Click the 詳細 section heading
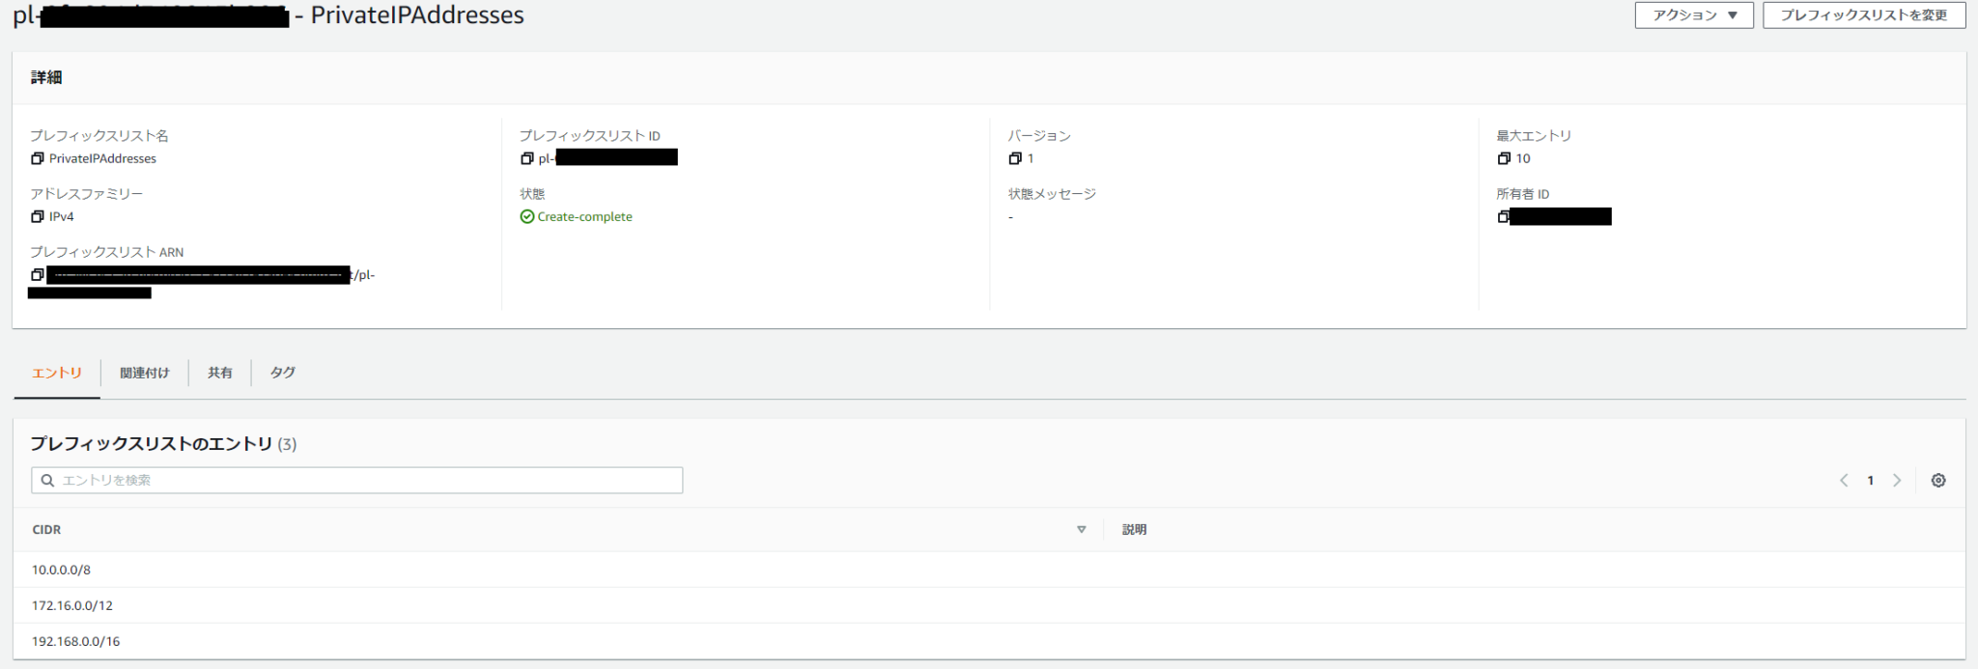Viewport: 1978px width, 669px height. click(x=46, y=77)
